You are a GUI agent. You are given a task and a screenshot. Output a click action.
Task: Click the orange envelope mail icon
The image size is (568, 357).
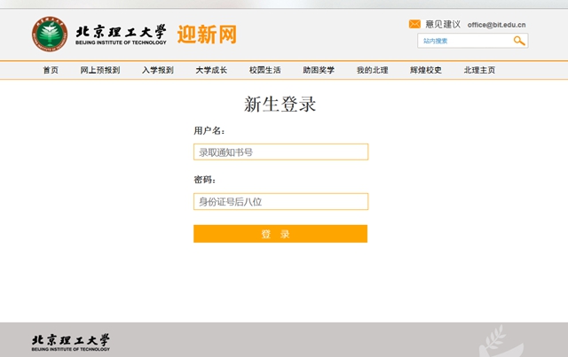pyautogui.click(x=414, y=24)
